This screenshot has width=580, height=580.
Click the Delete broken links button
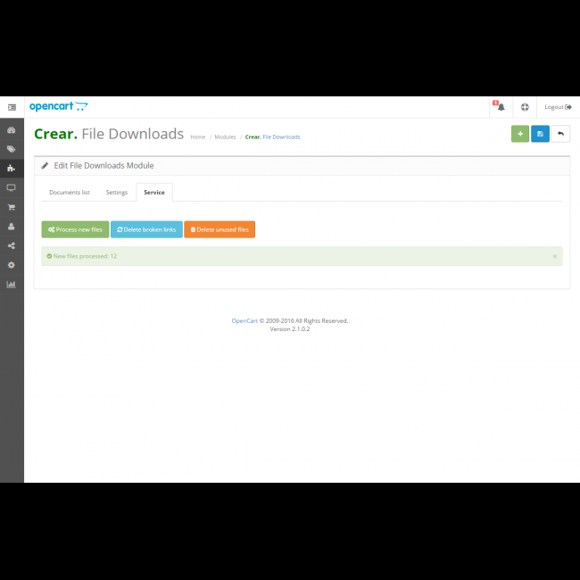point(146,229)
